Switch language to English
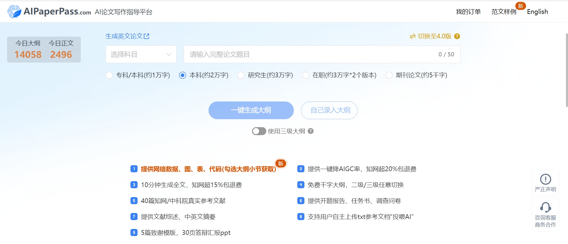Image resolution: width=568 pixels, height=244 pixels. point(537,12)
